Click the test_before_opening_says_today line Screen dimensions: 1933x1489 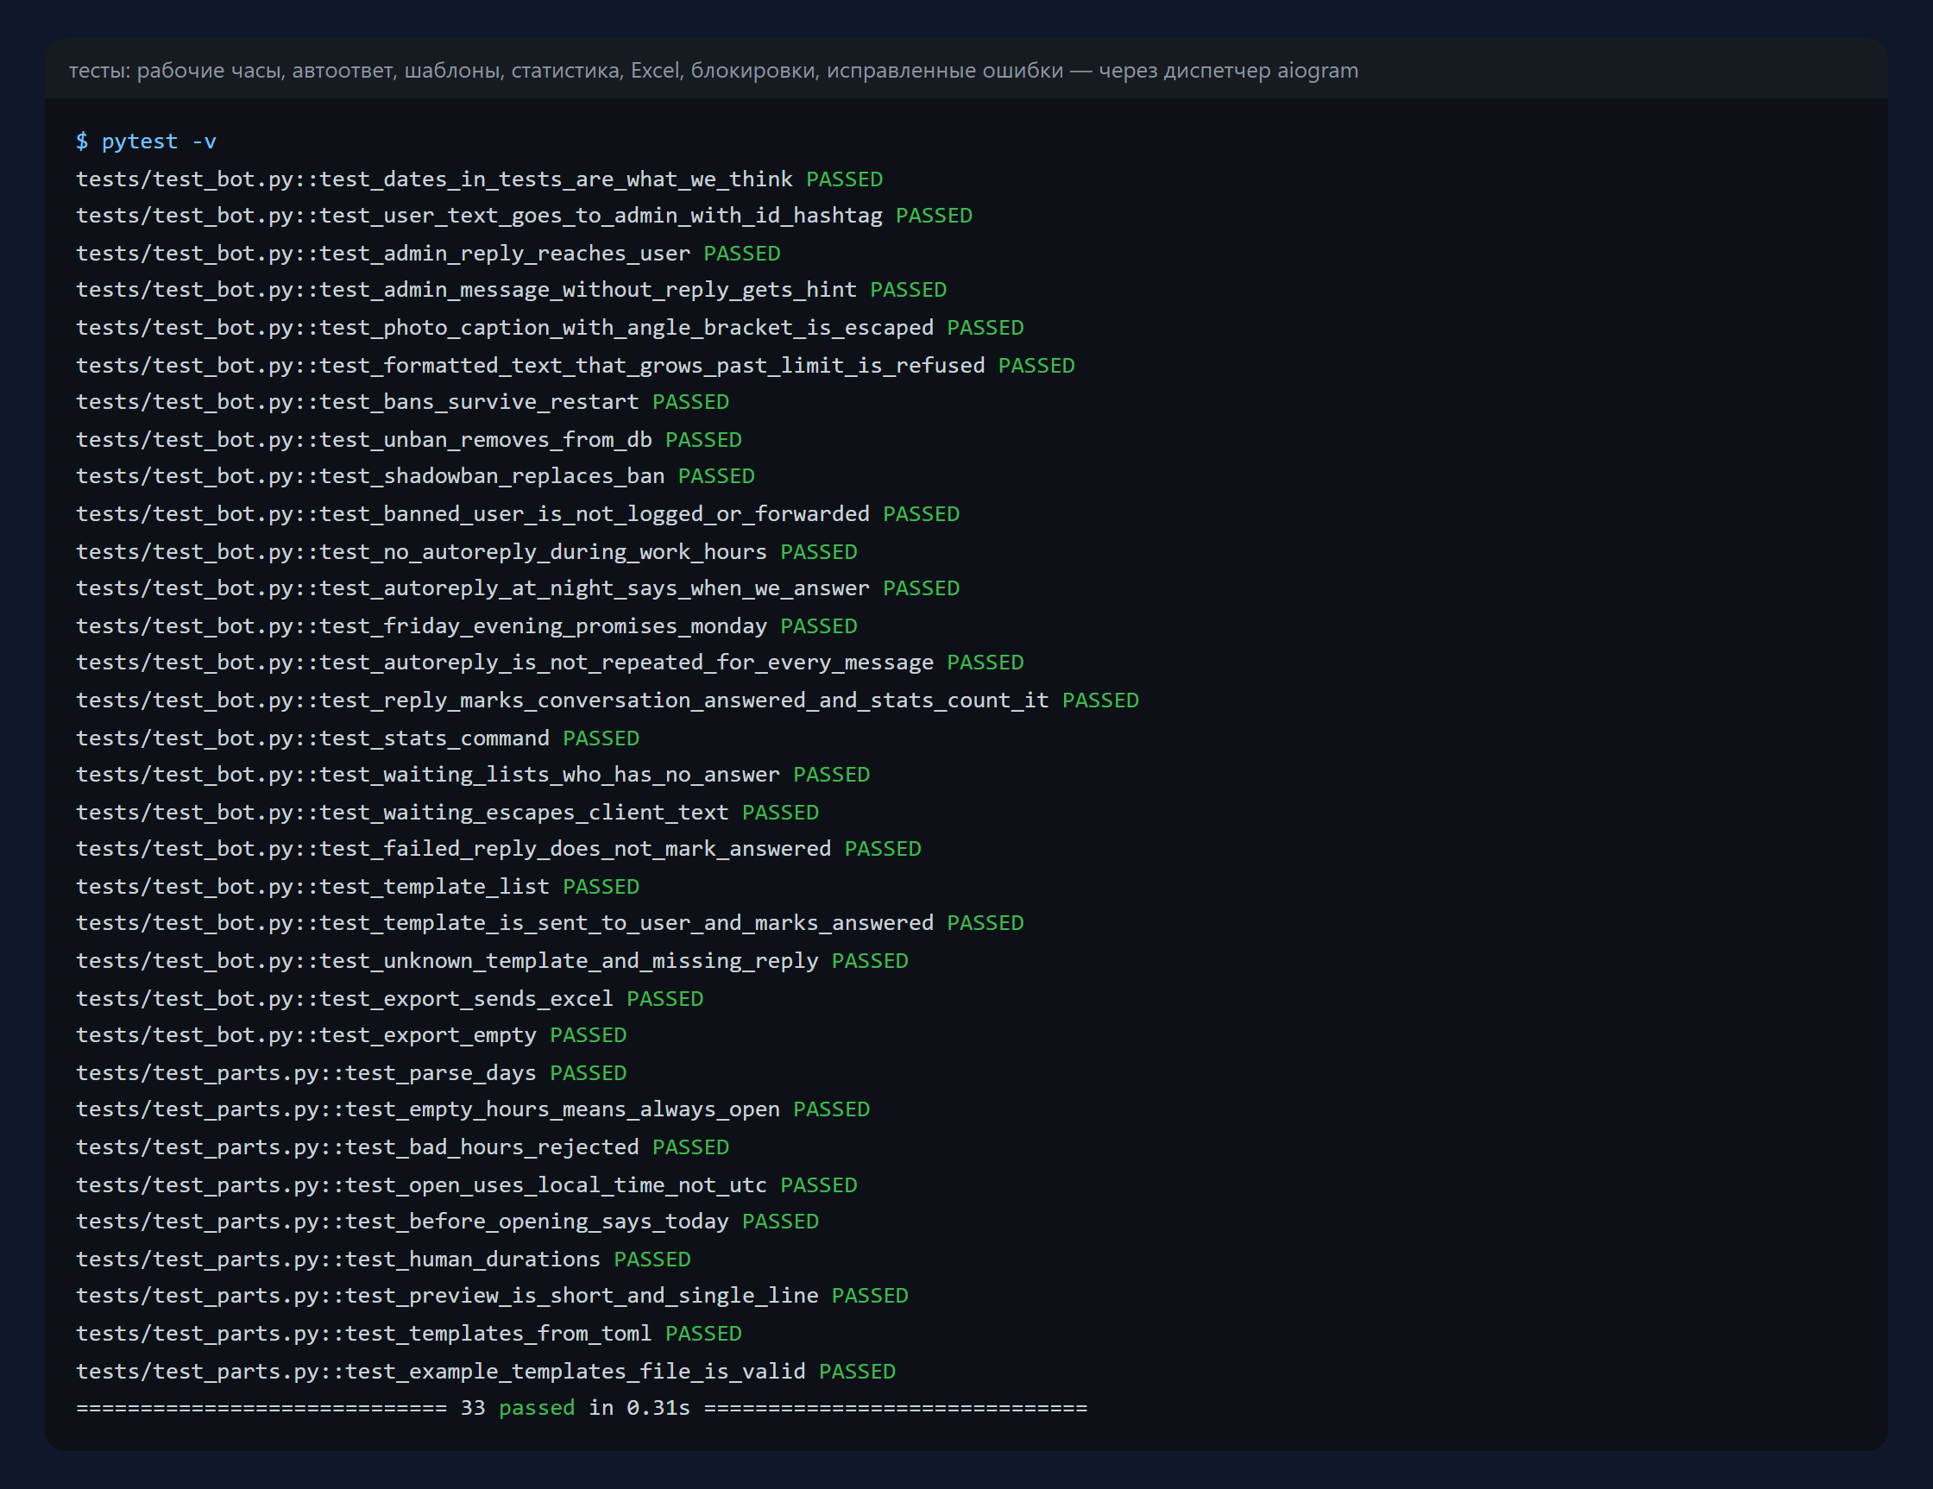tap(447, 1221)
